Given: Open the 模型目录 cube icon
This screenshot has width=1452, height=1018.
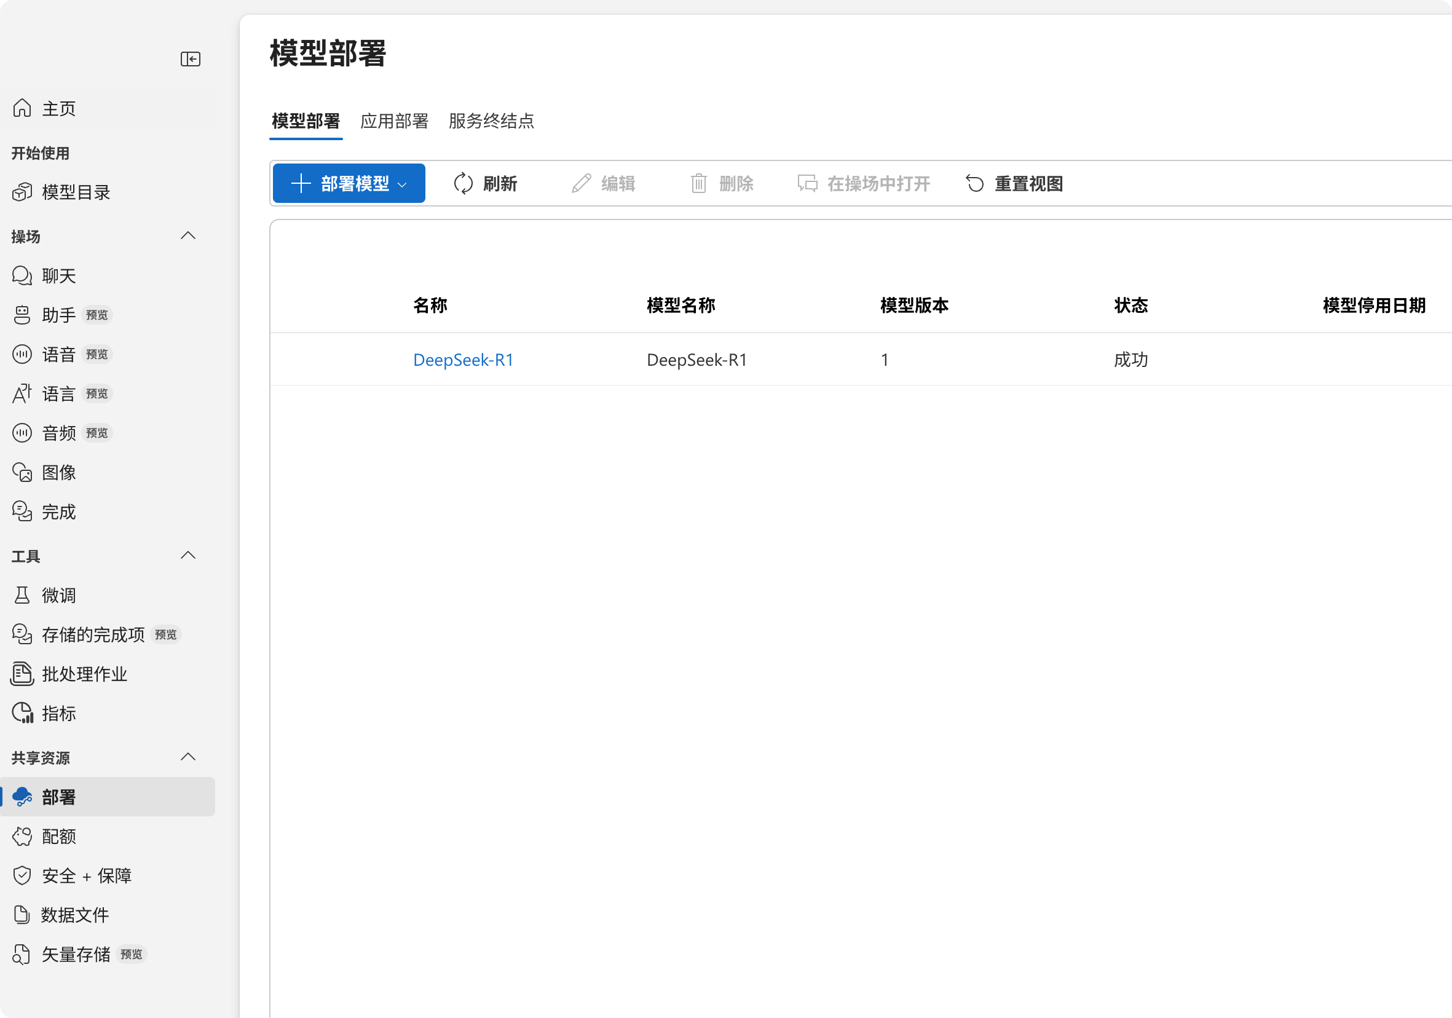Looking at the screenshot, I should click(x=22, y=192).
